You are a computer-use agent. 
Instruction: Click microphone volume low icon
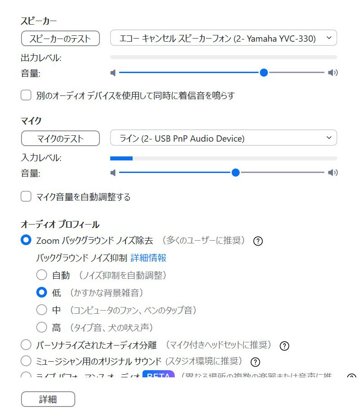[113, 173]
